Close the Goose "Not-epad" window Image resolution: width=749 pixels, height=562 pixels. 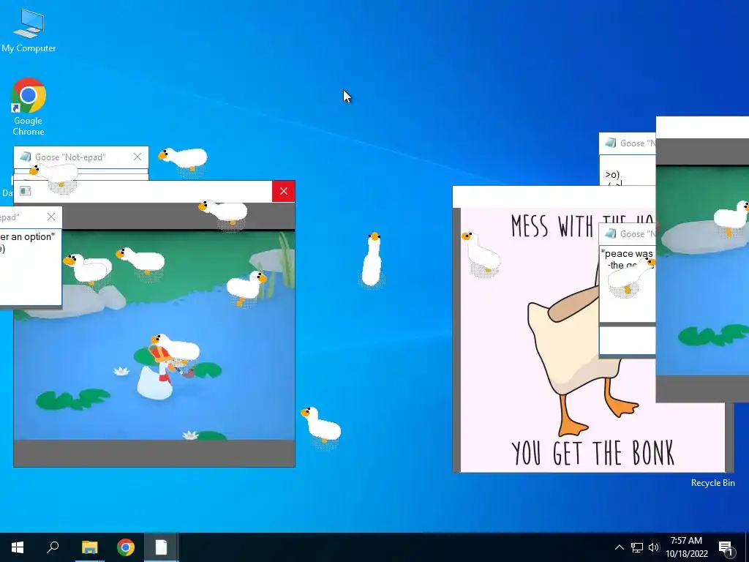click(138, 157)
